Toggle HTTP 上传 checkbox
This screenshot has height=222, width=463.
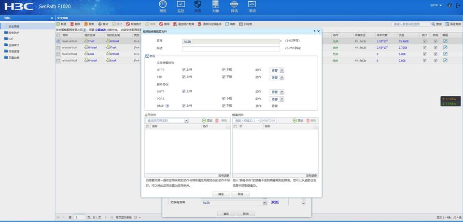coord(183,70)
